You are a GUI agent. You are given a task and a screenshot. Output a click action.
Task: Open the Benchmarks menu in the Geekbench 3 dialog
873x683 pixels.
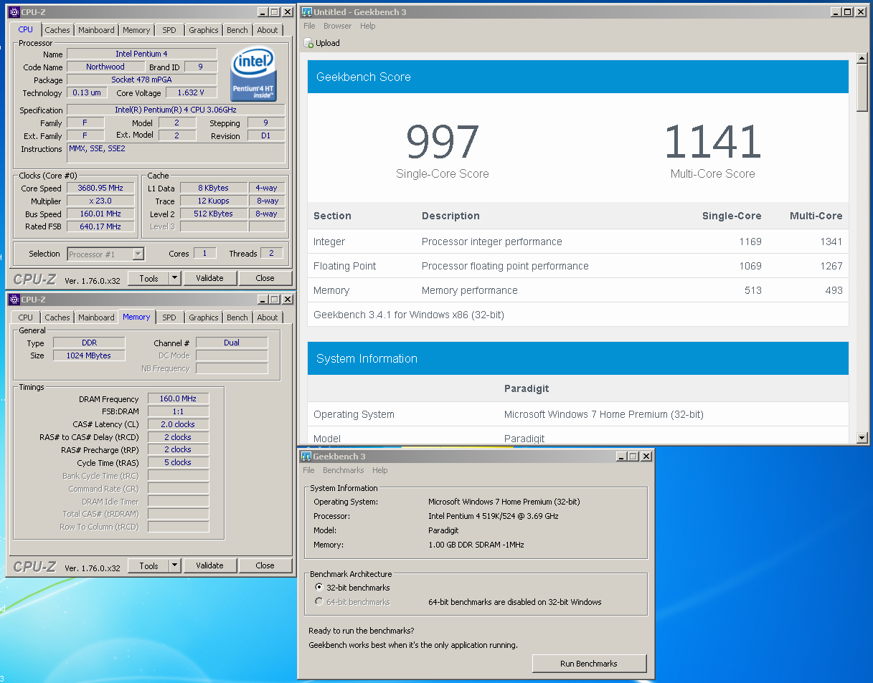pos(344,470)
